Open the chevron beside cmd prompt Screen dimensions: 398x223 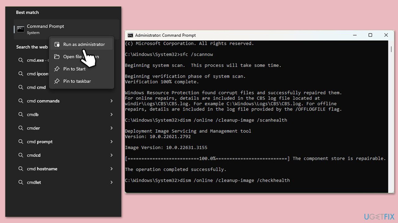(111, 142)
